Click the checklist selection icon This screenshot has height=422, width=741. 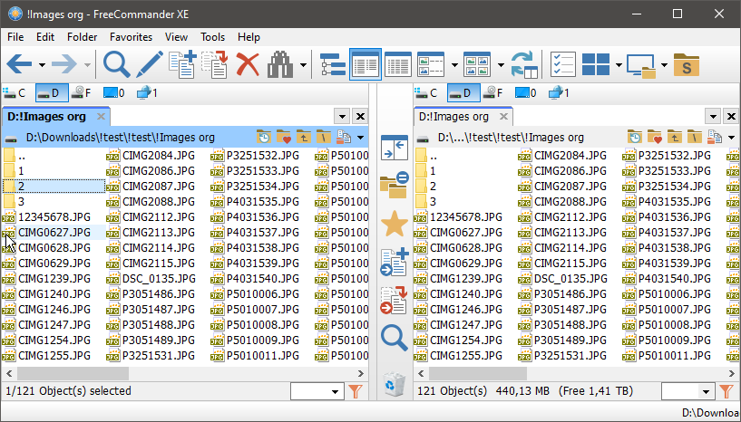tap(563, 64)
